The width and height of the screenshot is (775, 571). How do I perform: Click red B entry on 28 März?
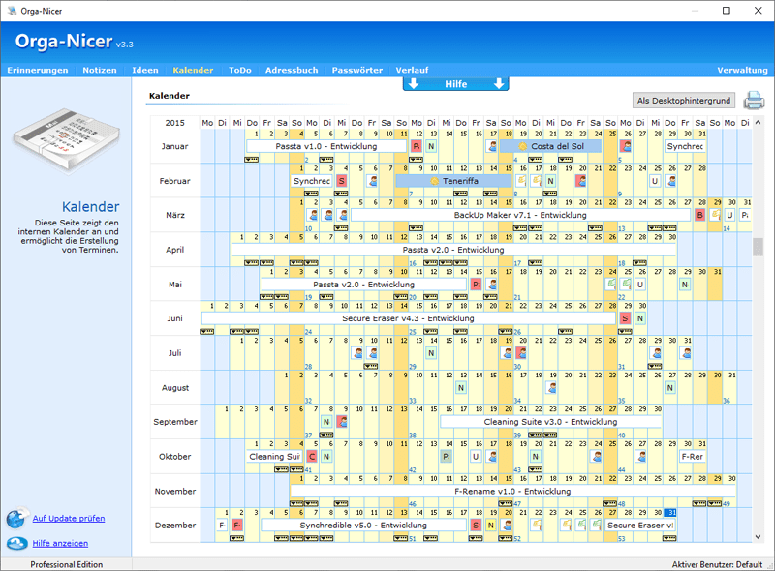(699, 215)
